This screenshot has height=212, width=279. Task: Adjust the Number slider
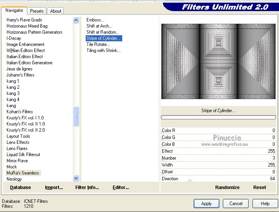coord(218,158)
